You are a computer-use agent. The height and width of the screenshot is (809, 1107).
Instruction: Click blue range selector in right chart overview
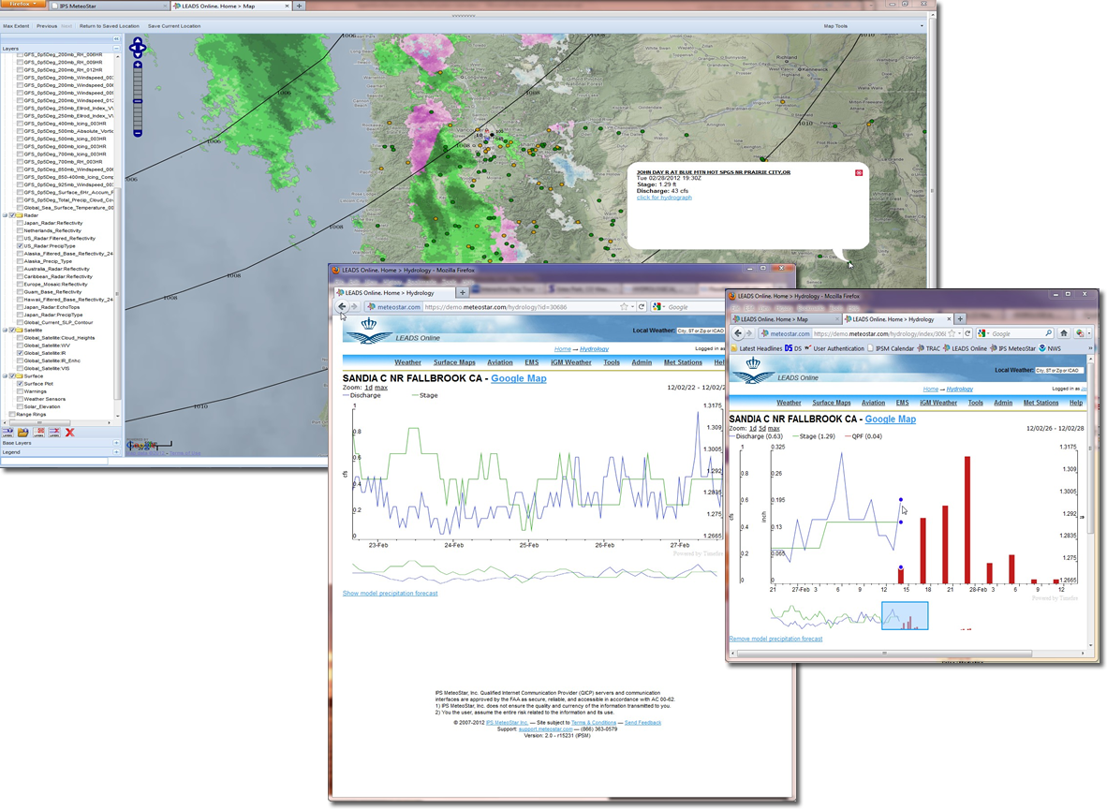(x=905, y=615)
